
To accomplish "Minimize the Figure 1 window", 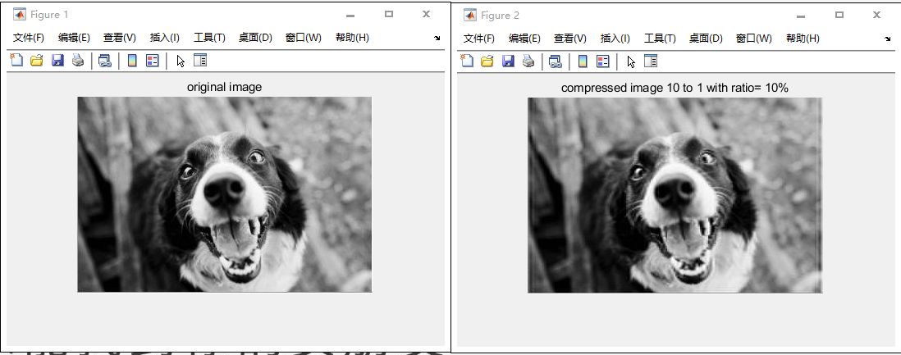I will point(350,15).
